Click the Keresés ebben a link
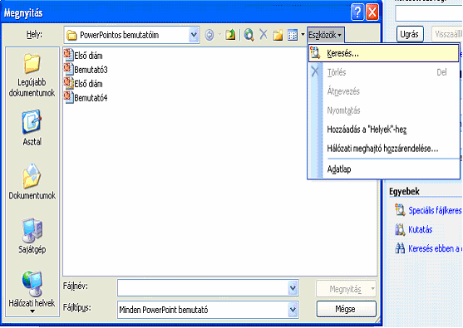463x328 pixels. click(436, 248)
